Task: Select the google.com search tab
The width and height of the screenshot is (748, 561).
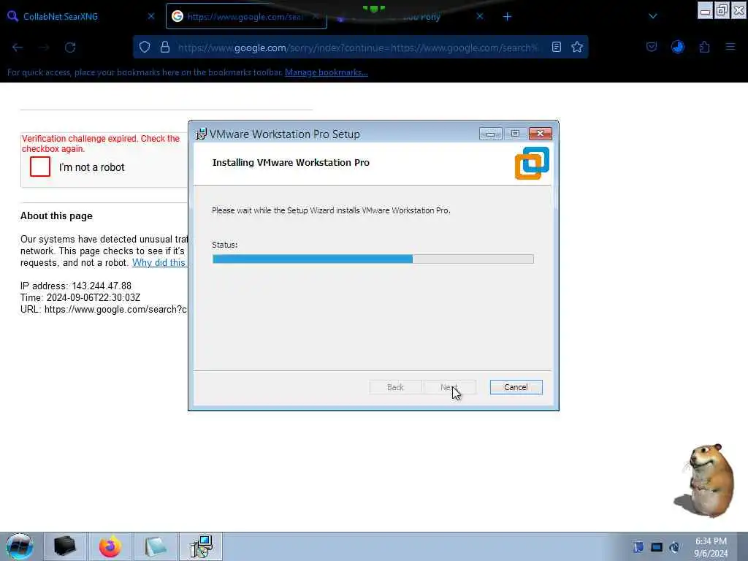Action: (246, 17)
